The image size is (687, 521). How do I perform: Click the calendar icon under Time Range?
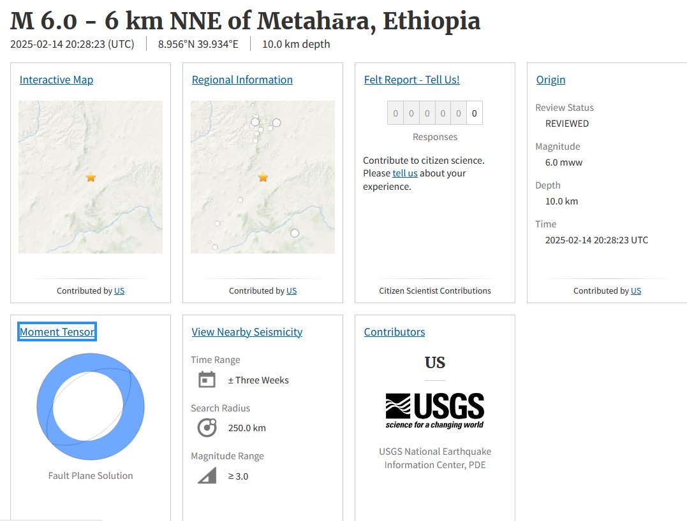pos(207,379)
